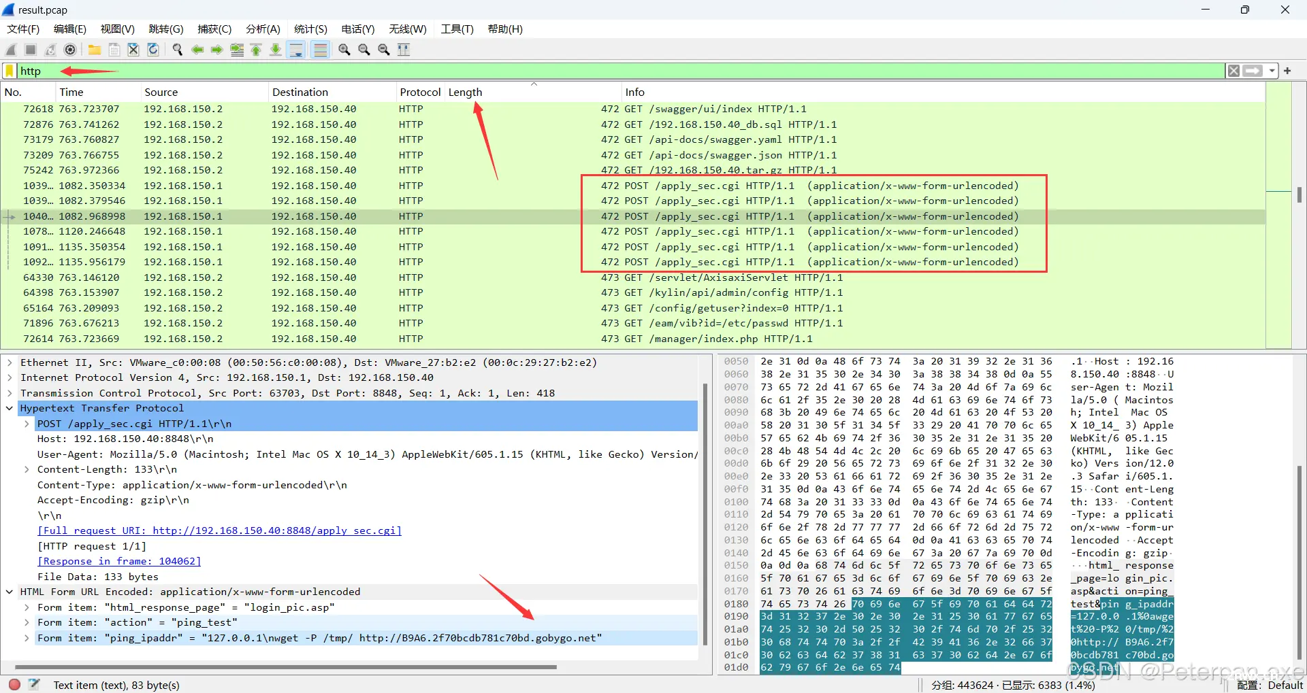Open the filter history dropdown arrow

1272,71
